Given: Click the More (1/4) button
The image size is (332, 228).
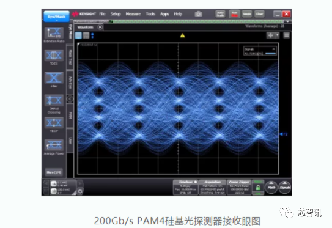Looking at the screenshot, I should coord(54,172).
